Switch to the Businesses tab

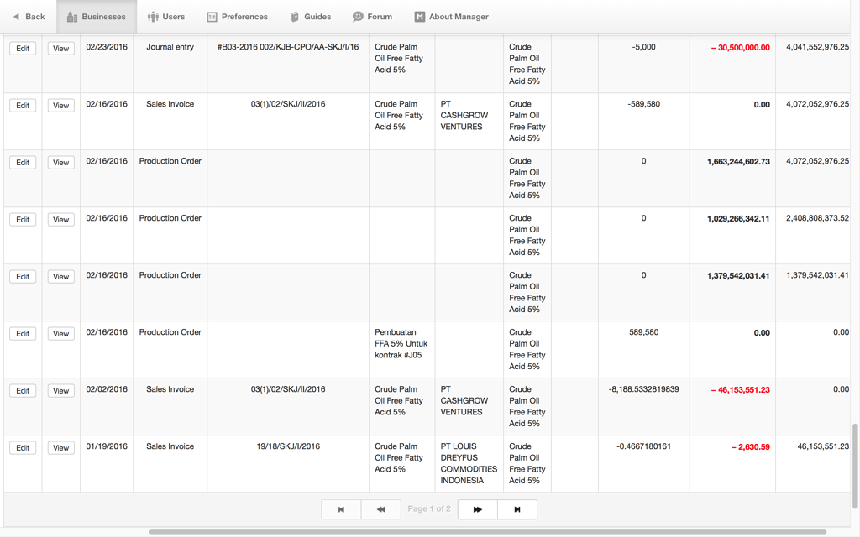[x=96, y=16]
